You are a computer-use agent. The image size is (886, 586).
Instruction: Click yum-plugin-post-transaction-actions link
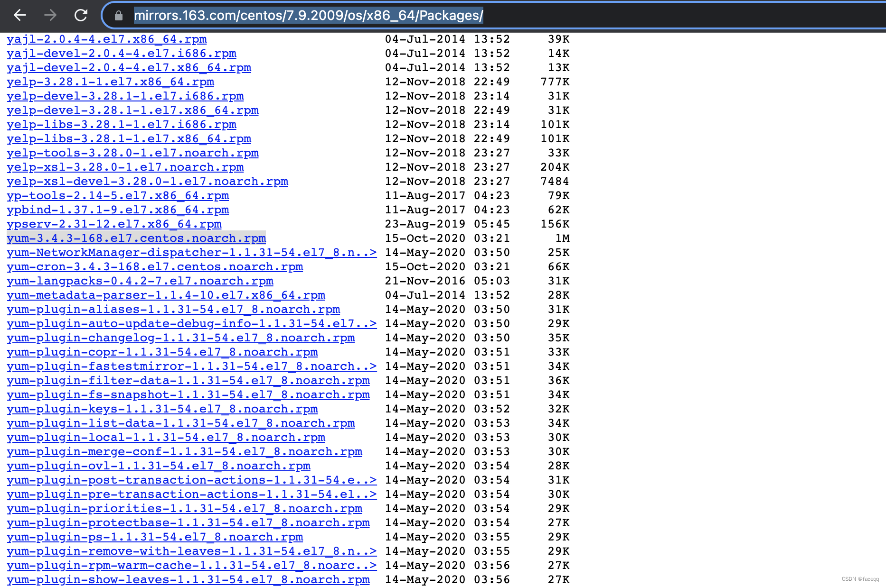[x=192, y=480]
